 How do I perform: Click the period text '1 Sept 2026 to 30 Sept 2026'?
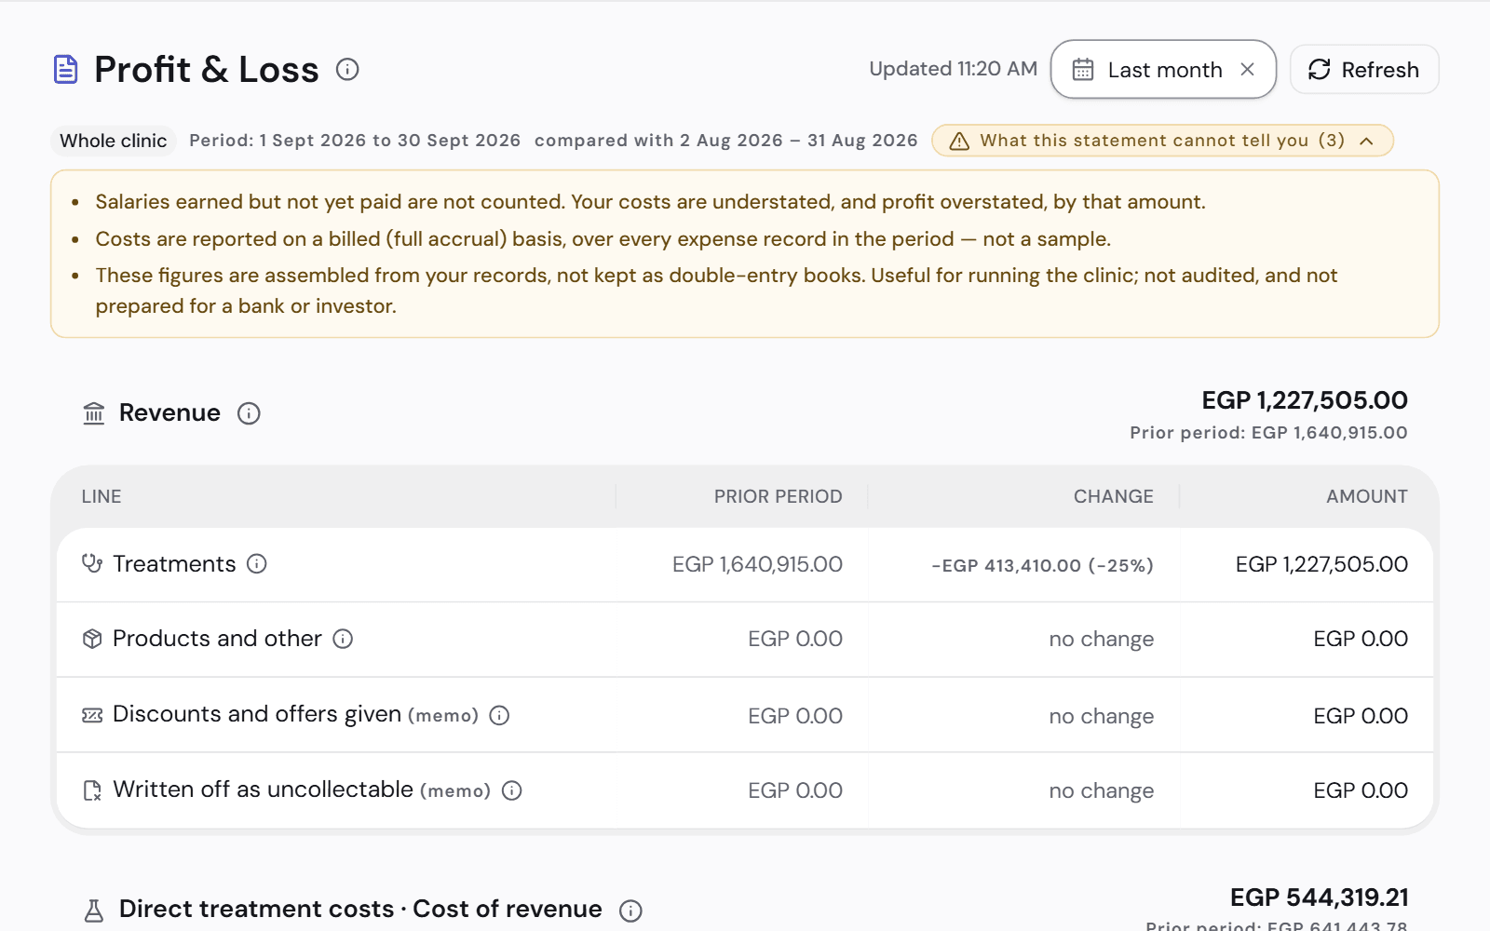pos(389,141)
